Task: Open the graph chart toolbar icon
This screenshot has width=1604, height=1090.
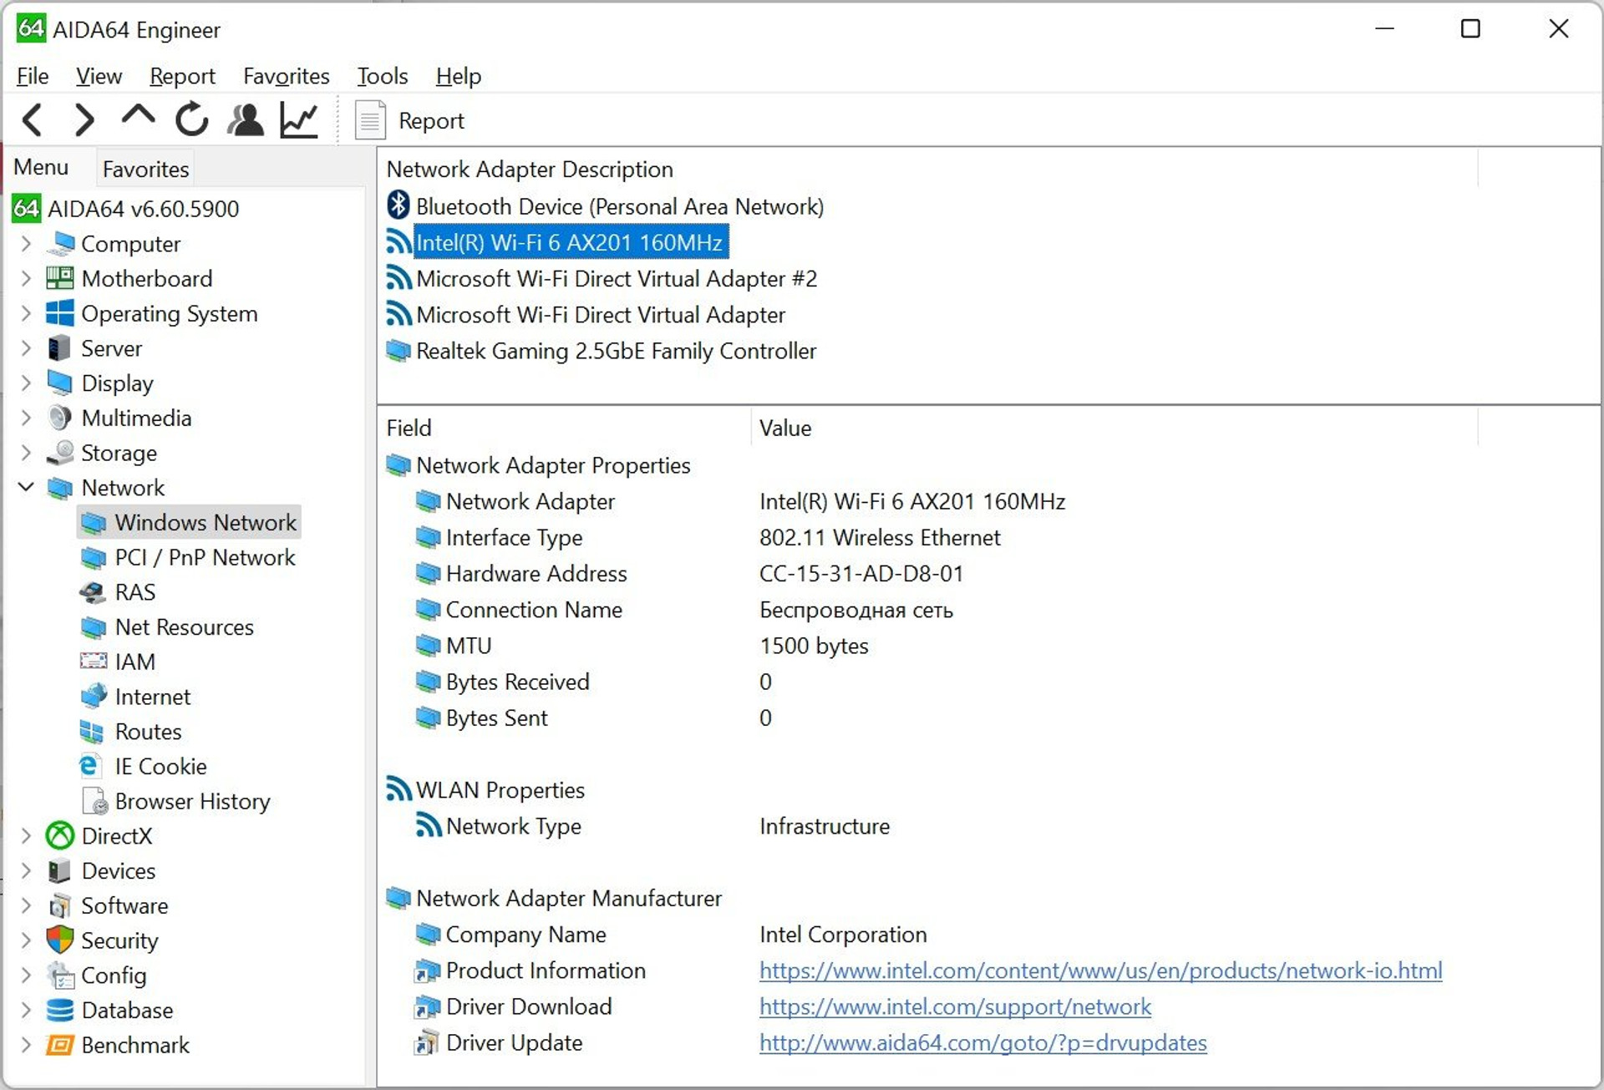Action: [299, 120]
